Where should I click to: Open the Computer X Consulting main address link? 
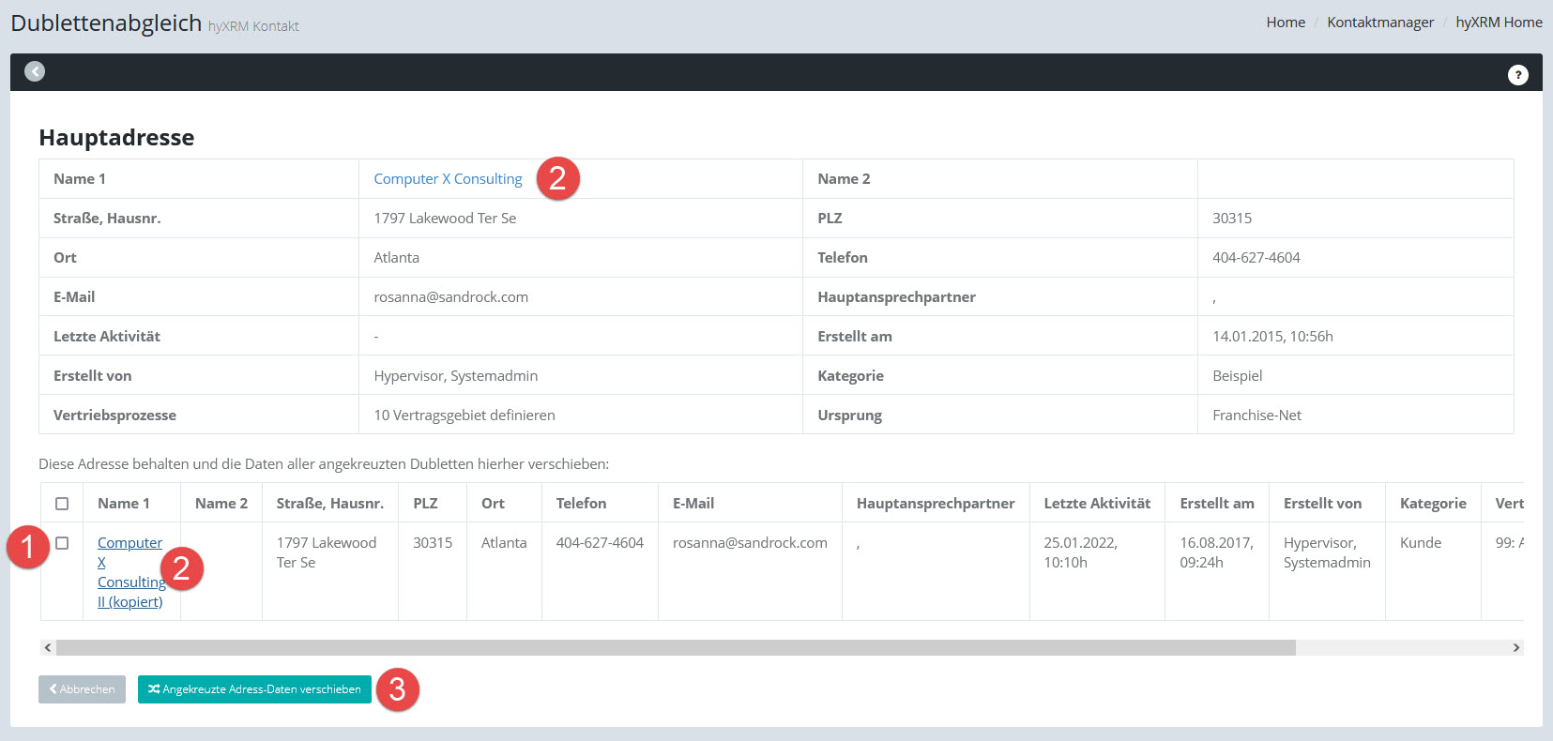448,179
